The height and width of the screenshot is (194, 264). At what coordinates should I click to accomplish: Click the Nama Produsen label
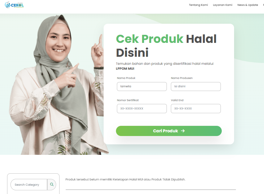[x=182, y=78]
